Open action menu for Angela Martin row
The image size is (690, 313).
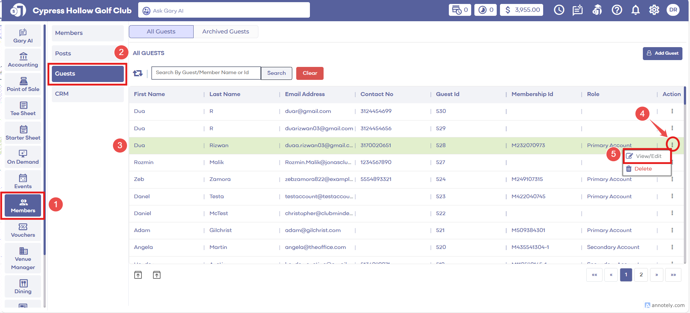pos(672,247)
